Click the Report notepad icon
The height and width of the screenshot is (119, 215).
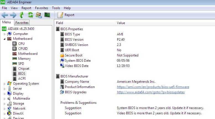60,15
